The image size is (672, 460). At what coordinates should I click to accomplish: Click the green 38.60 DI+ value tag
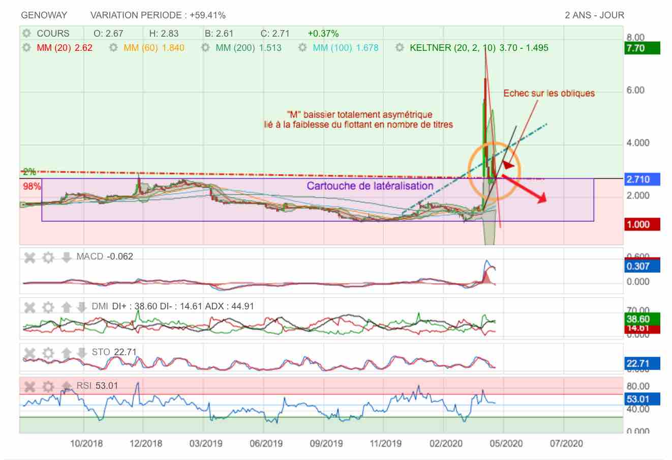click(643, 319)
